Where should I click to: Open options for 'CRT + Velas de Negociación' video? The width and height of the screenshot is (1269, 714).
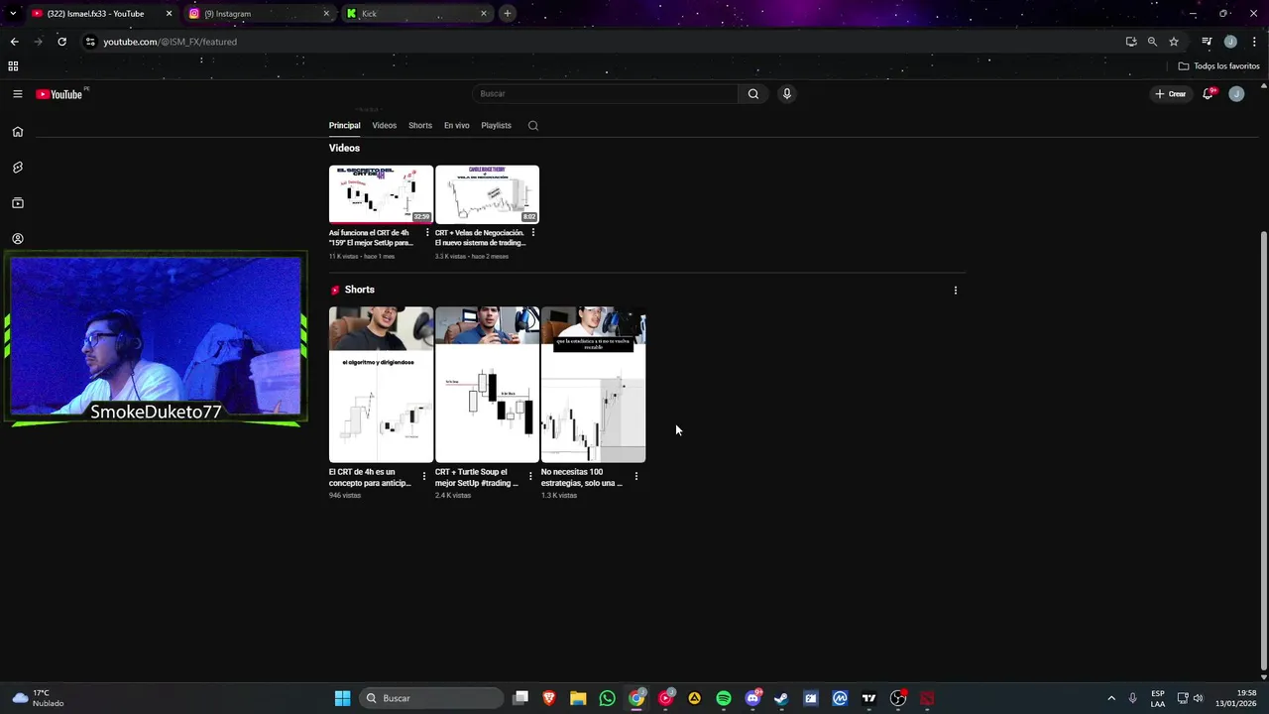(533, 233)
